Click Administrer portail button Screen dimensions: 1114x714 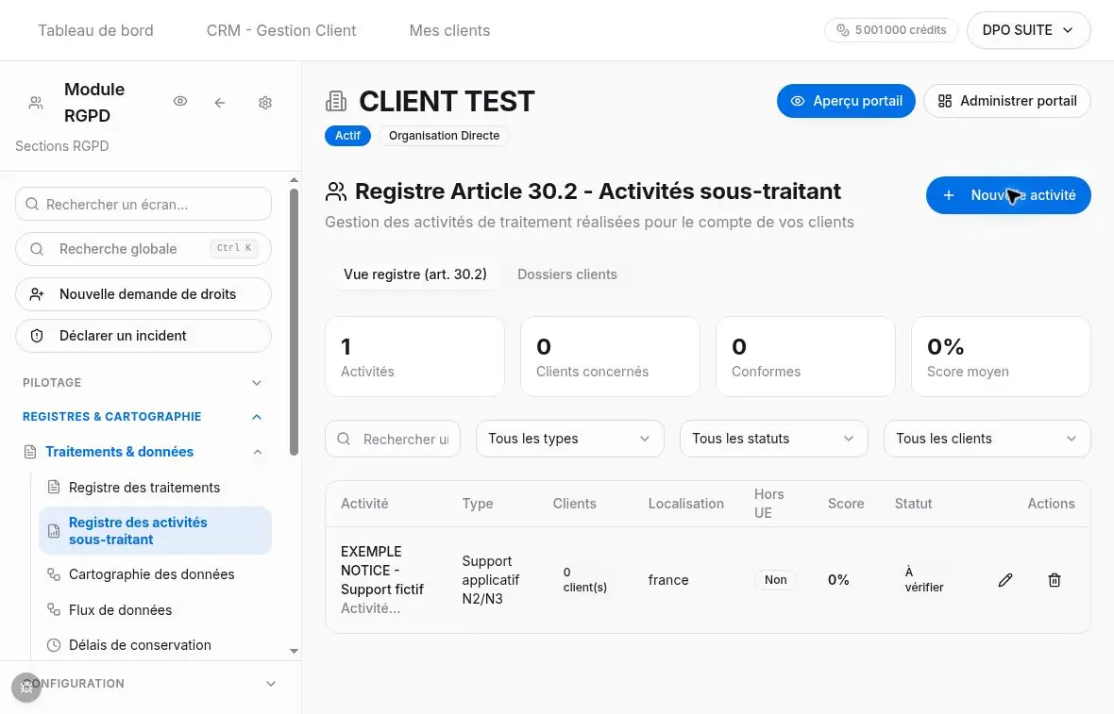tap(1006, 101)
